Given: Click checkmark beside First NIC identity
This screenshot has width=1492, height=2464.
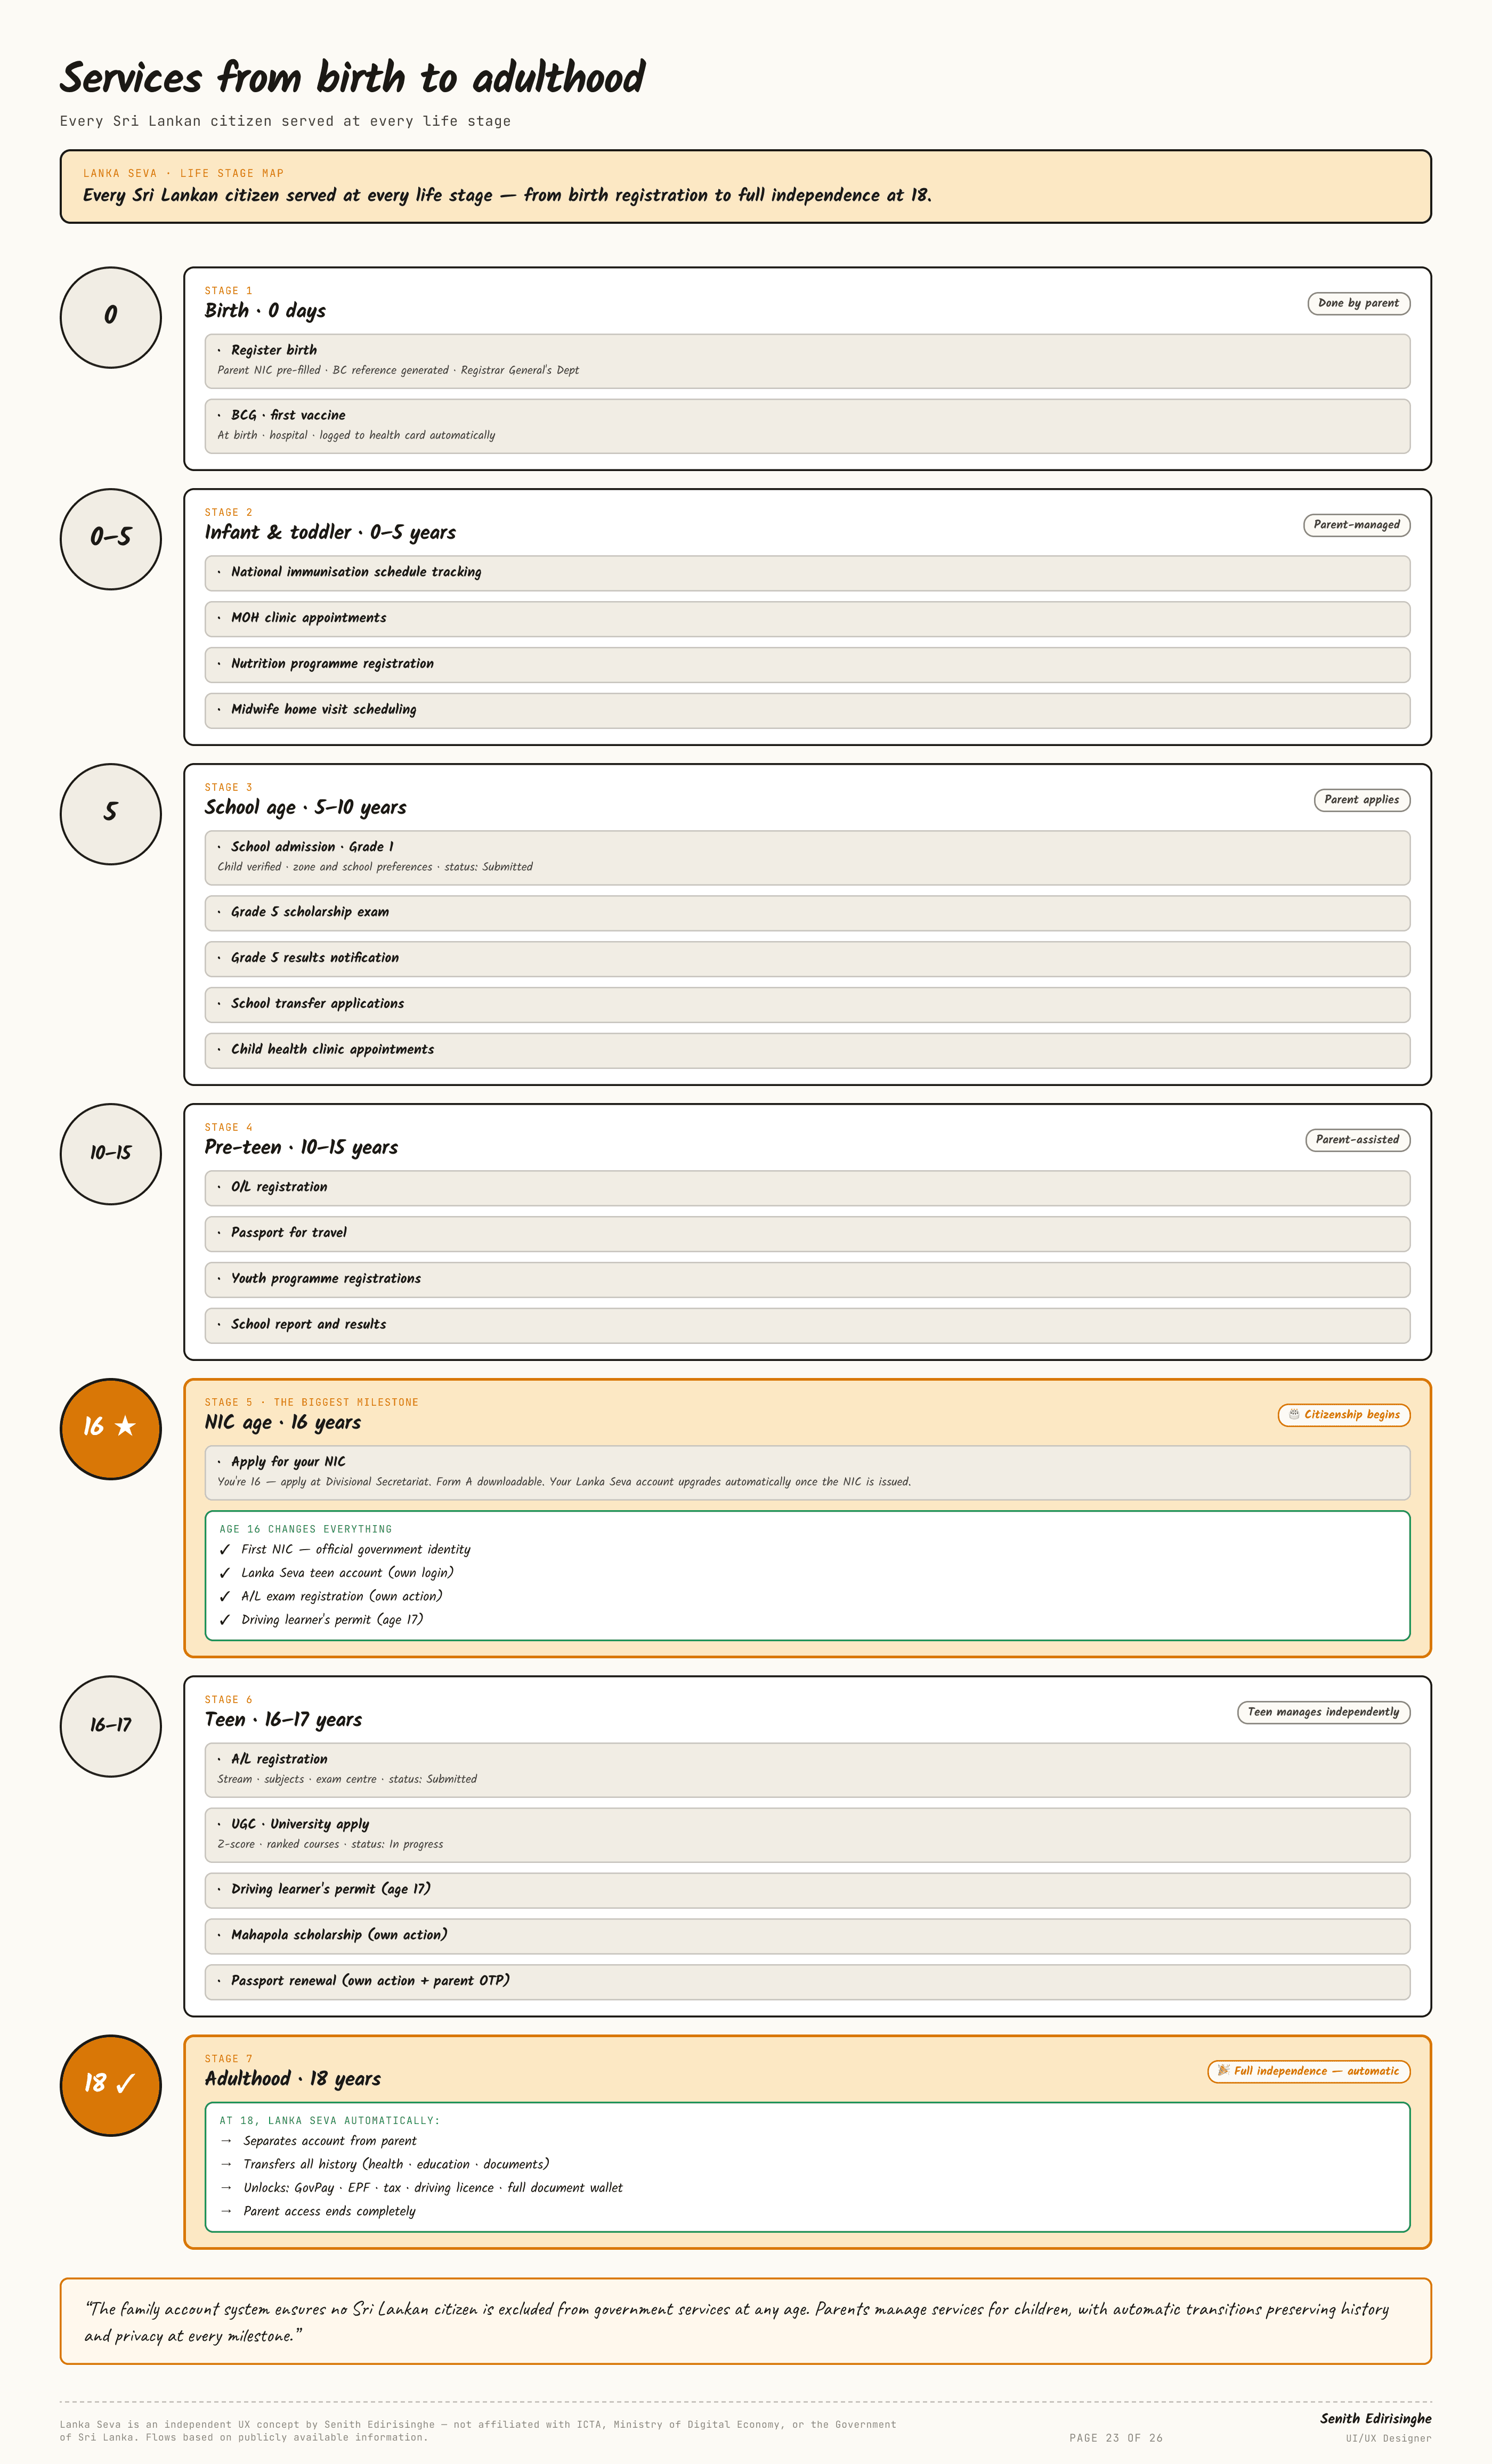Looking at the screenshot, I should click(225, 1549).
